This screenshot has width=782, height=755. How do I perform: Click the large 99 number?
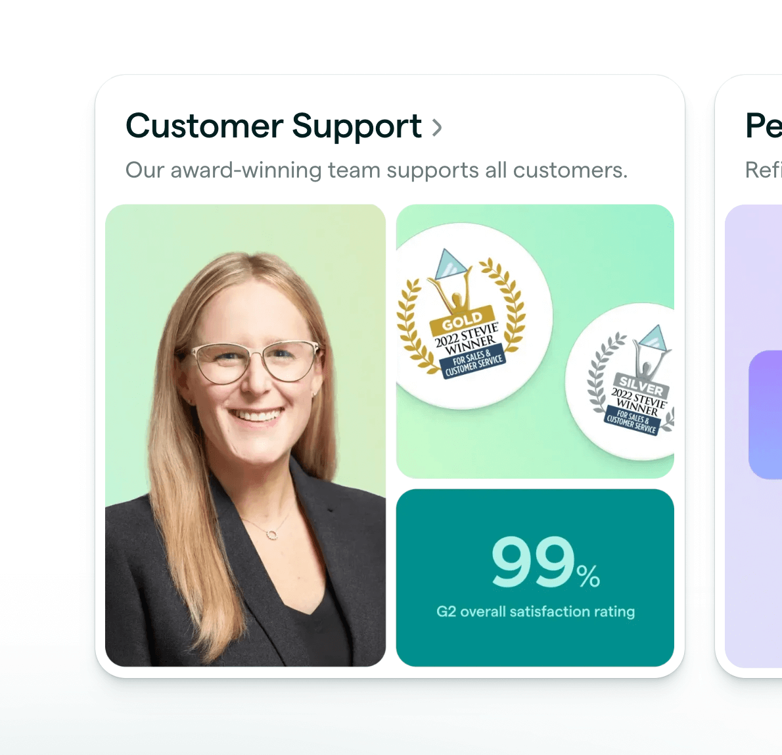(x=533, y=562)
